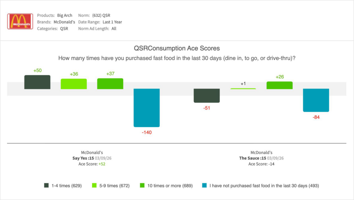
Task: Click the McDonald's logo thumbnail
Action: click(x=20, y=21)
